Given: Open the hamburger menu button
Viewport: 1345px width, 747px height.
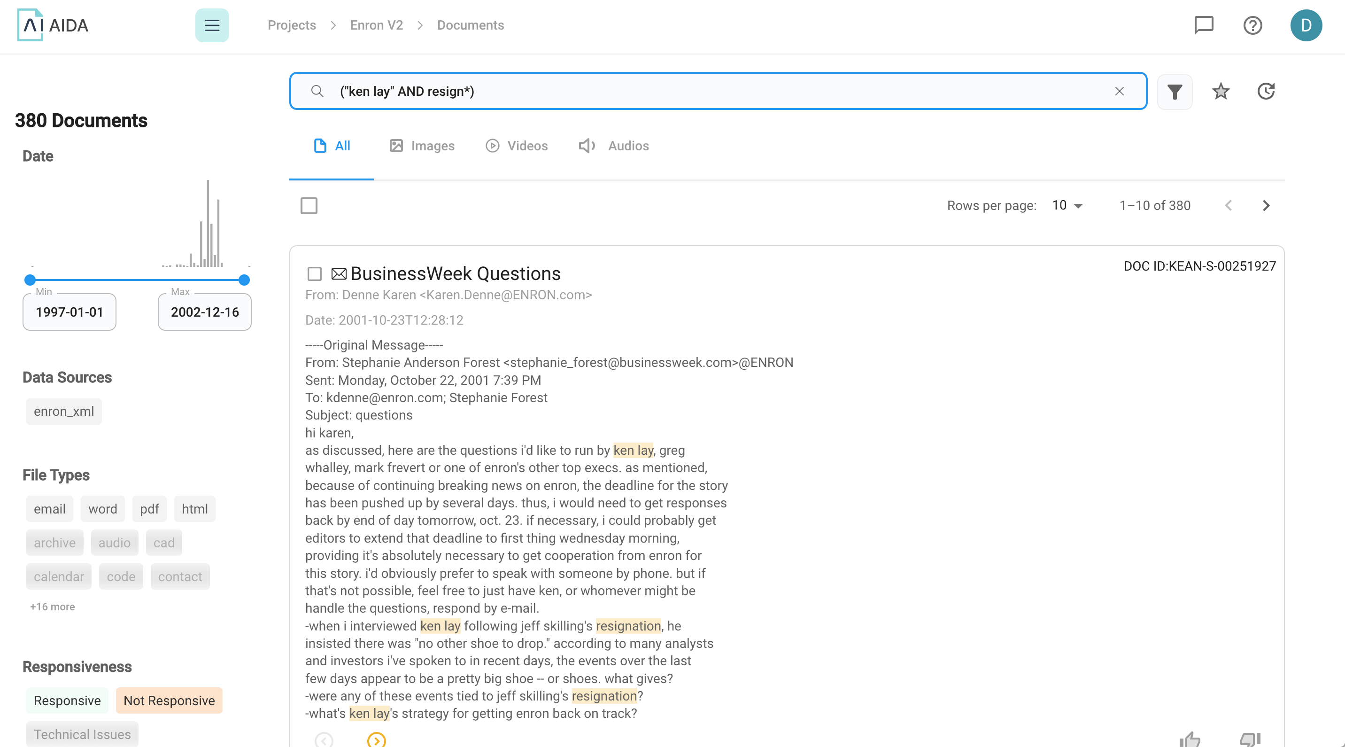Looking at the screenshot, I should click(x=212, y=25).
